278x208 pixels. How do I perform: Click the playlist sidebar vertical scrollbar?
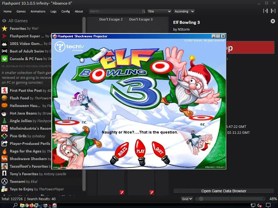click(x=84, y=104)
